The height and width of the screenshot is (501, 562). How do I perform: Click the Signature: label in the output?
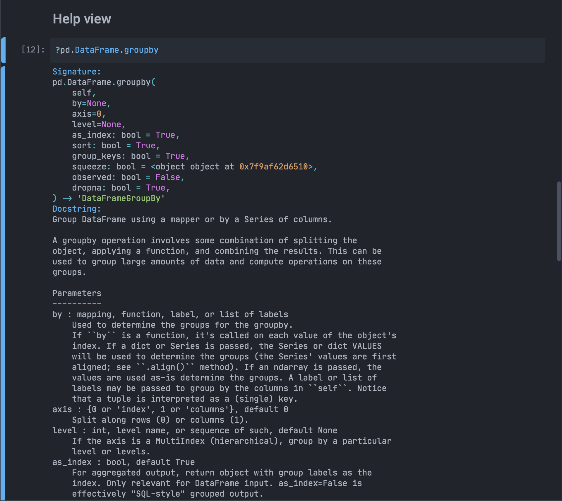click(x=76, y=72)
